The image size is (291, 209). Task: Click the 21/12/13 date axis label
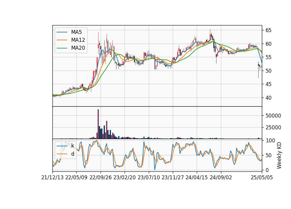point(52,177)
